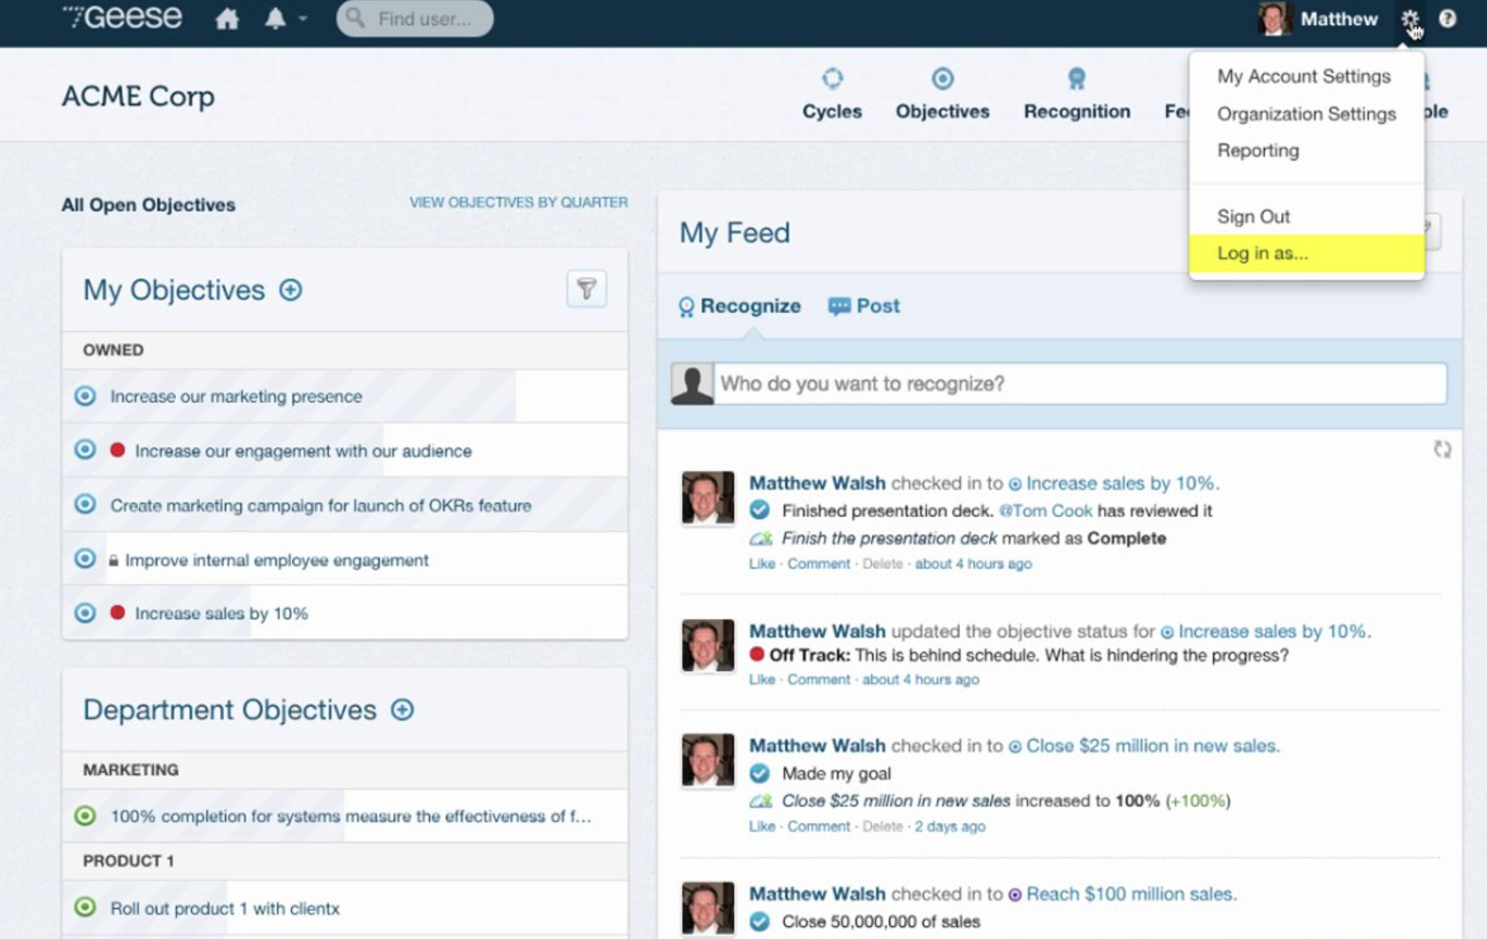The height and width of the screenshot is (939, 1487).
Task: Like the Off Track status update
Action: click(762, 680)
